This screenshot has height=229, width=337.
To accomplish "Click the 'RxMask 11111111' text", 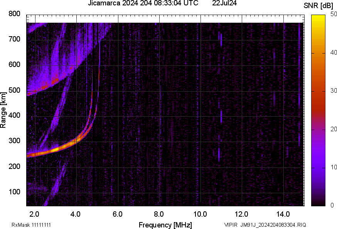I will point(31,225).
